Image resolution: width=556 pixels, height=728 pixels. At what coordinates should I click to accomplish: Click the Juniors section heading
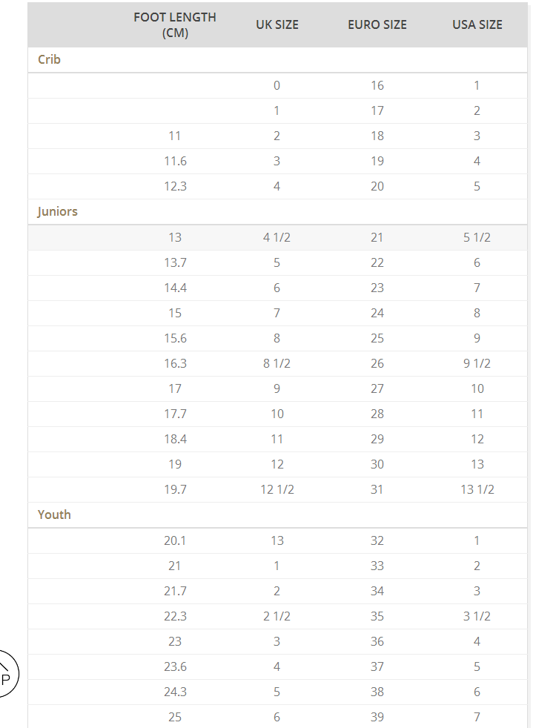click(58, 211)
